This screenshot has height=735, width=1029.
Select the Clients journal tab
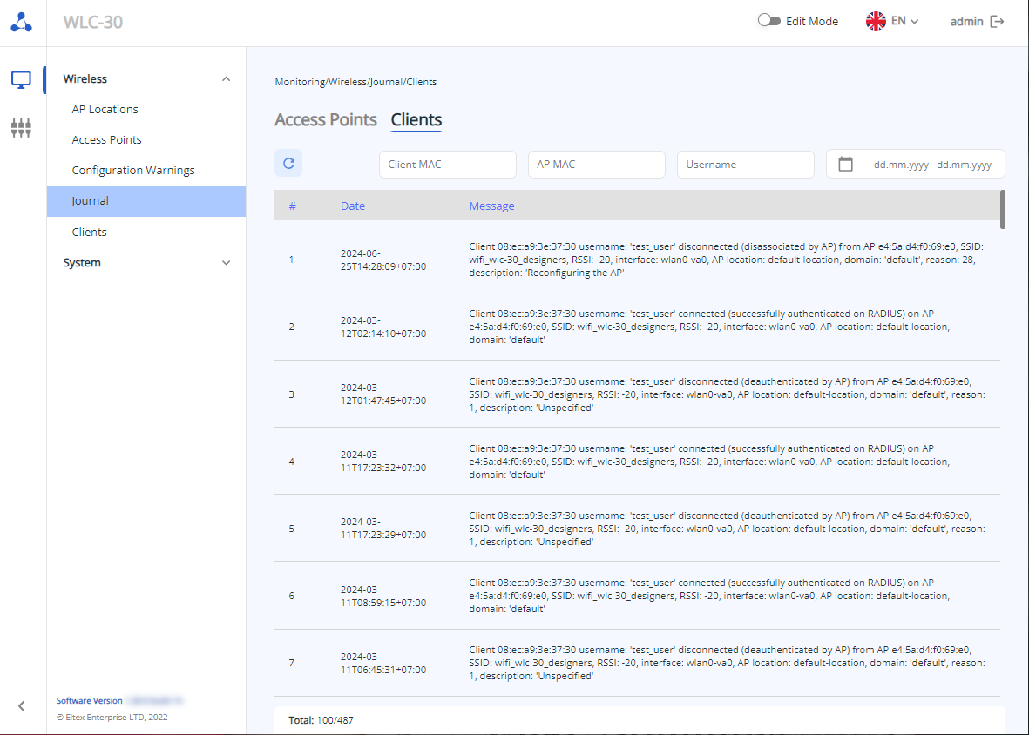[x=416, y=120]
